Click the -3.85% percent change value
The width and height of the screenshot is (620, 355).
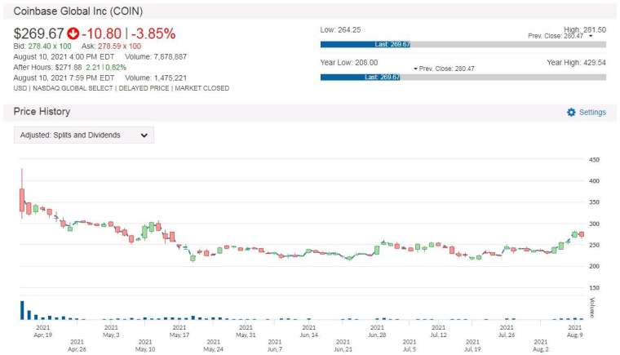pyautogui.click(x=153, y=33)
